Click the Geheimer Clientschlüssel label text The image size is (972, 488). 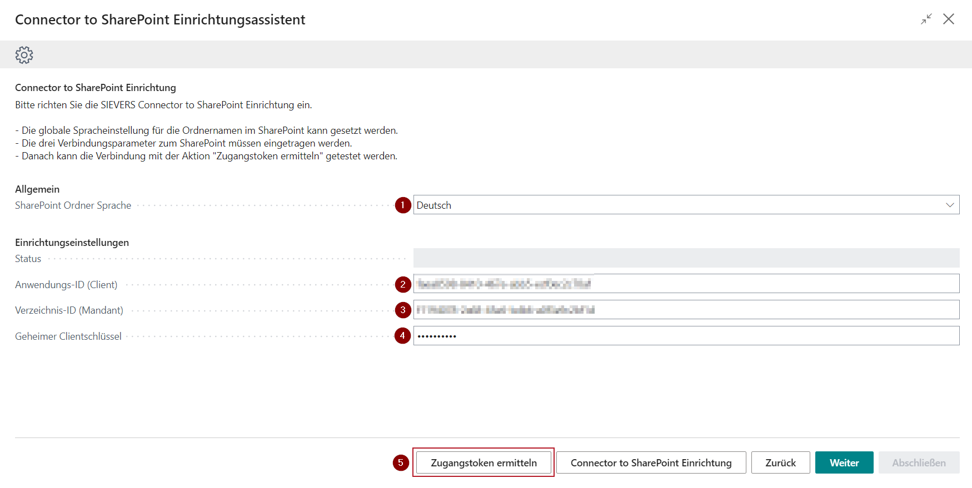point(68,336)
